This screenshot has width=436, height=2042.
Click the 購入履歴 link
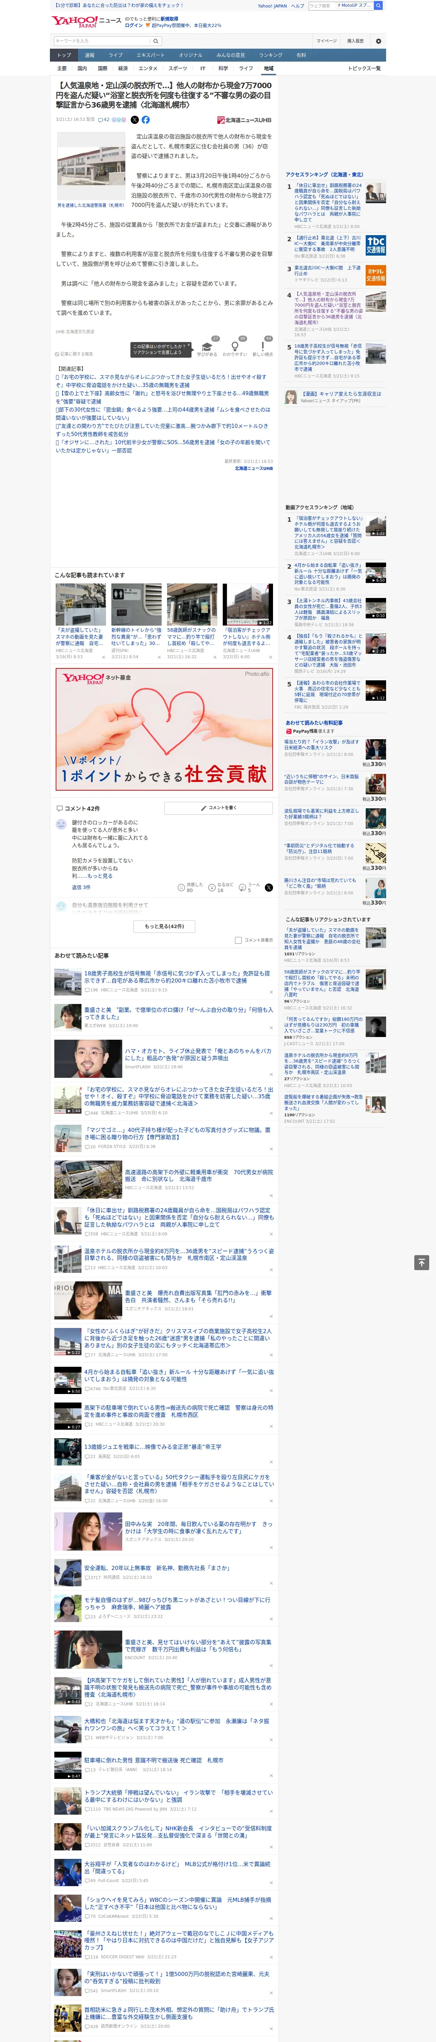coord(355,41)
